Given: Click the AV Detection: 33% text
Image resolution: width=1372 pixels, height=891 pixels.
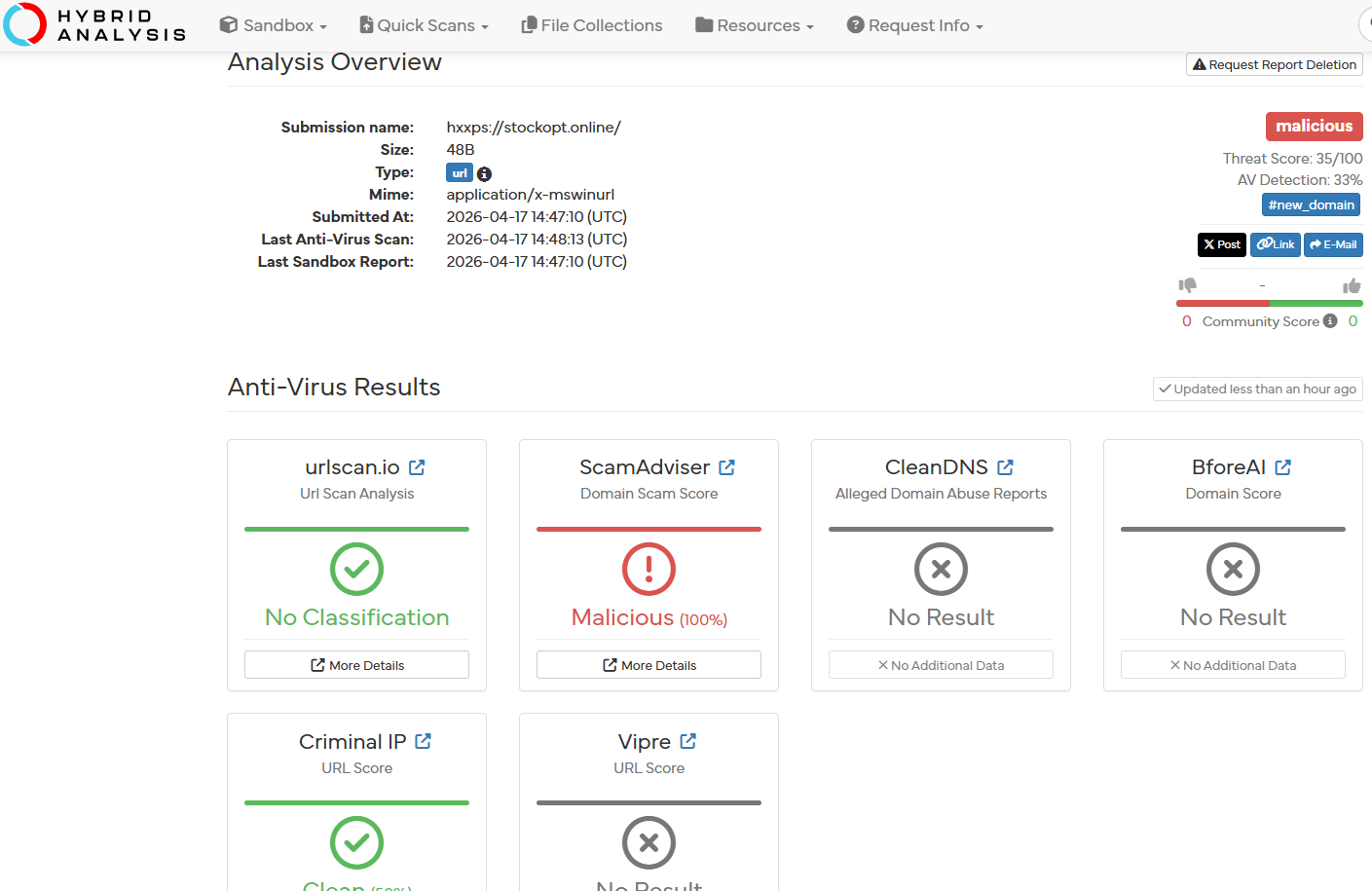Looking at the screenshot, I should click(1300, 180).
